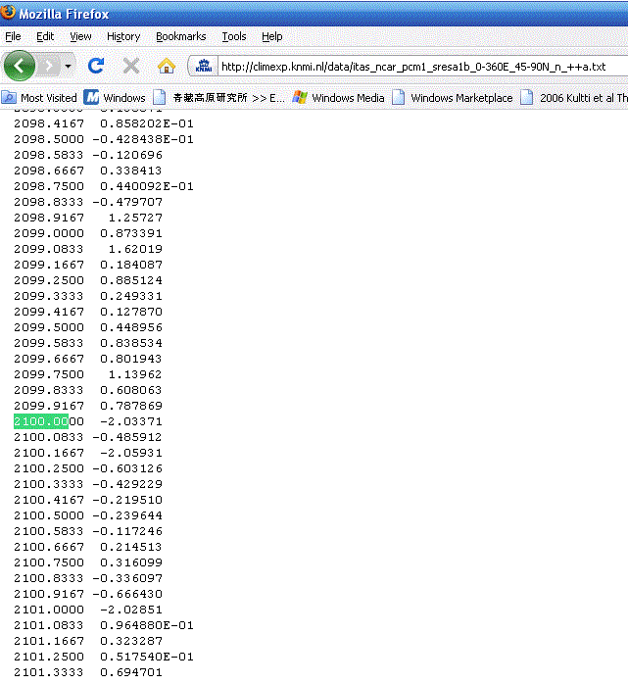The width and height of the screenshot is (628, 684).
Task: Open the Help menu
Action: tap(271, 36)
